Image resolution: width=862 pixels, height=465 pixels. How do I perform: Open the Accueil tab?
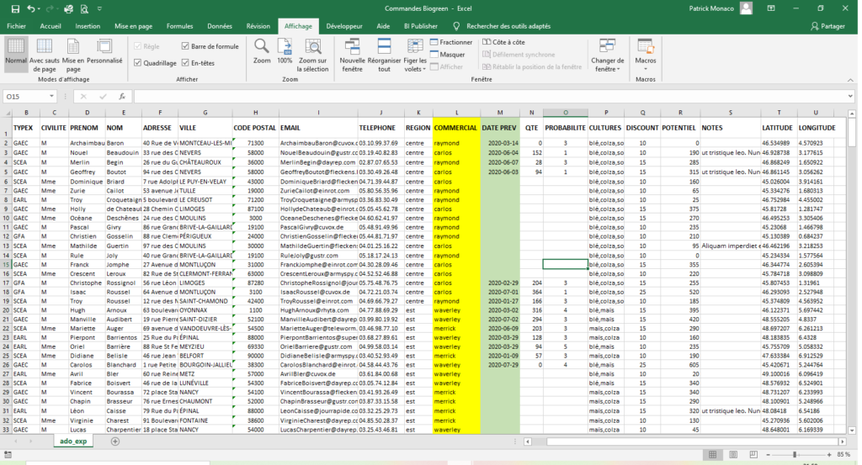tap(51, 26)
